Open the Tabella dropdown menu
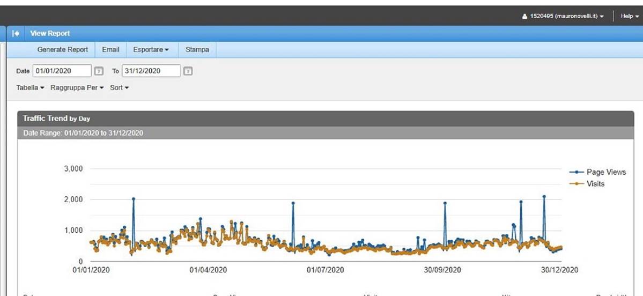643x296 pixels. [x=30, y=87]
